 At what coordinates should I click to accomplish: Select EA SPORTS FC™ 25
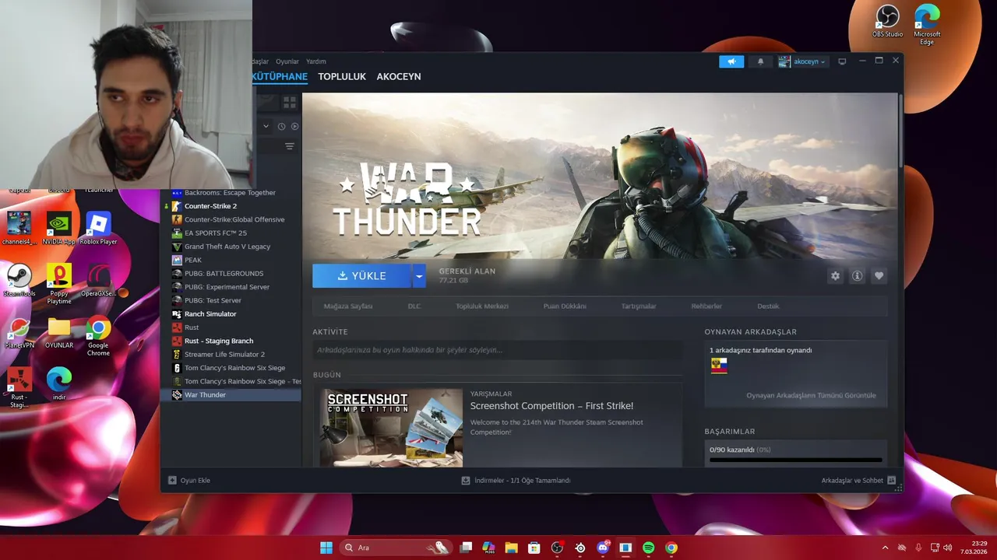pos(231,233)
